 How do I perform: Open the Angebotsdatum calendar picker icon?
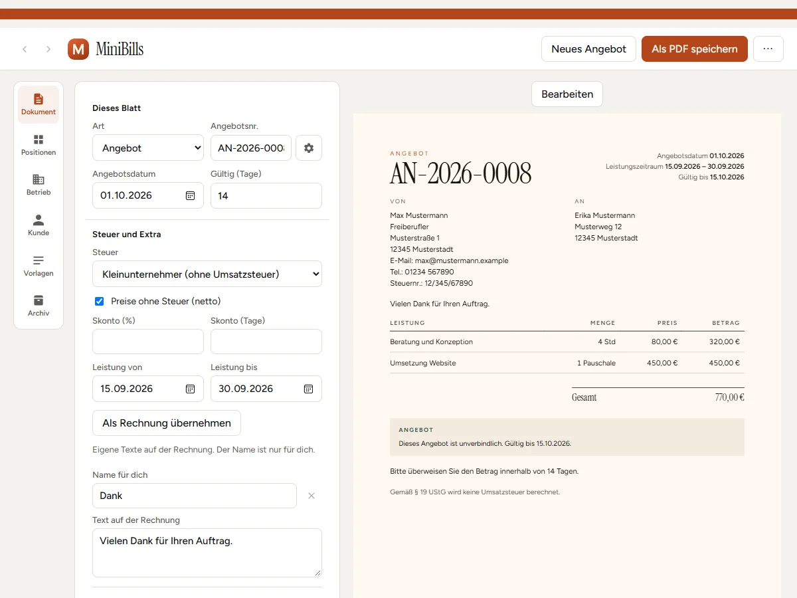[x=190, y=195]
